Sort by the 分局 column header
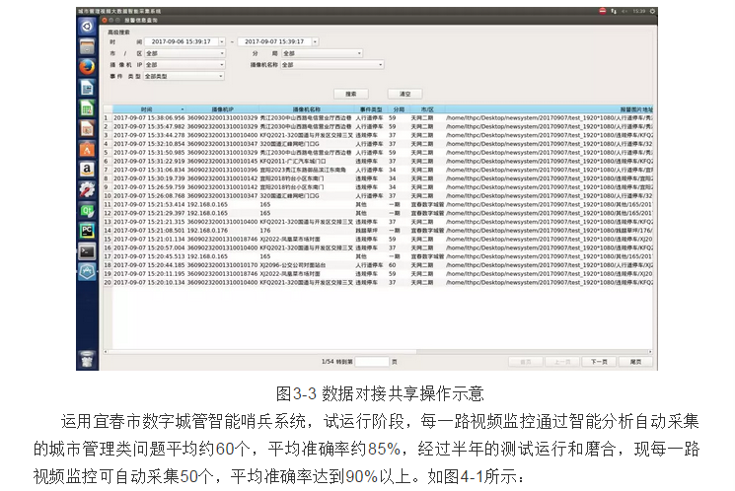The image size is (735, 491). pos(399,109)
